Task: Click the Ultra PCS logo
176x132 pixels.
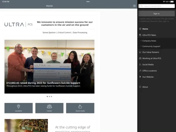Action: 18,24
